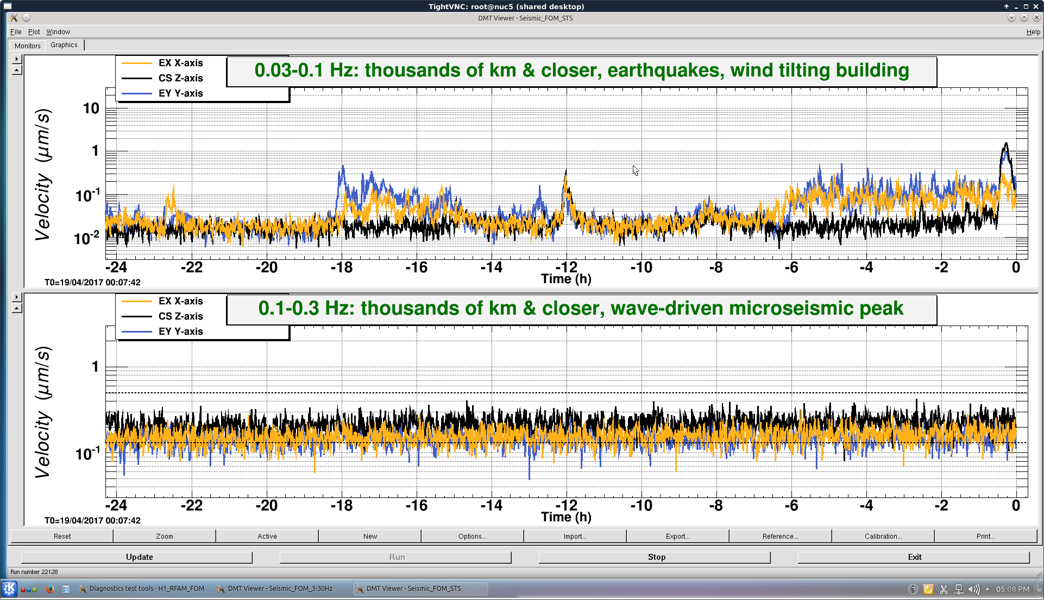Switch to Seismic_FOM_3-30Hz taskbar window
1044x600 pixels.
pyautogui.click(x=280, y=589)
